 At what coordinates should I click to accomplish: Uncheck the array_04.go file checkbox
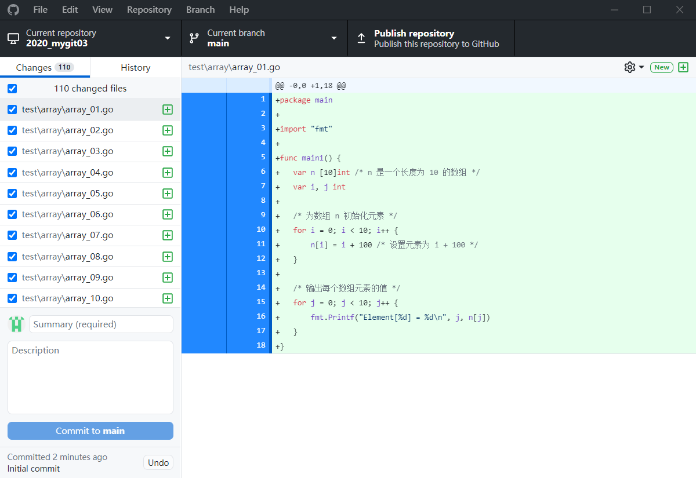point(12,173)
